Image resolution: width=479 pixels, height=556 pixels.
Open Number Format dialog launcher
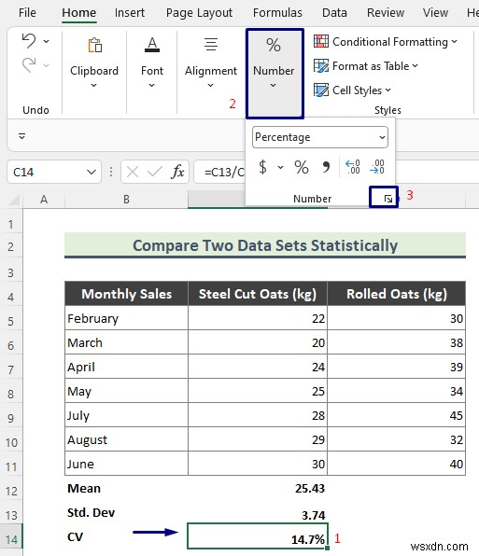(x=388, y=199)
